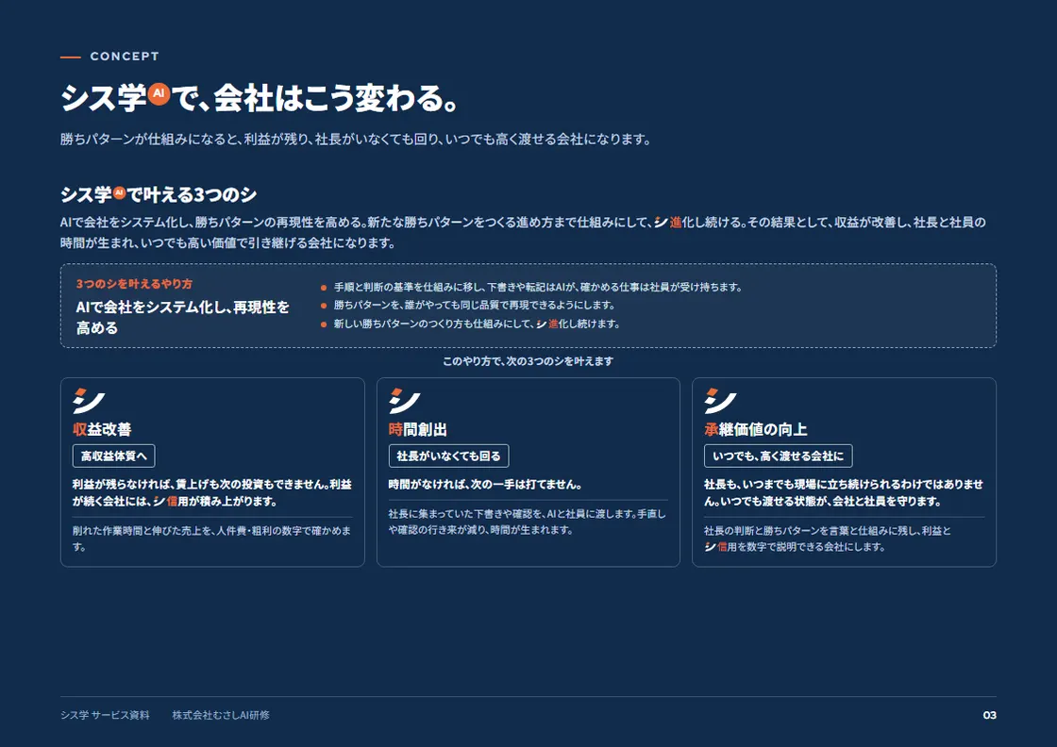
Task: Click the heading 'シス学で叶える3つのシ'
Action: [159, 194]
